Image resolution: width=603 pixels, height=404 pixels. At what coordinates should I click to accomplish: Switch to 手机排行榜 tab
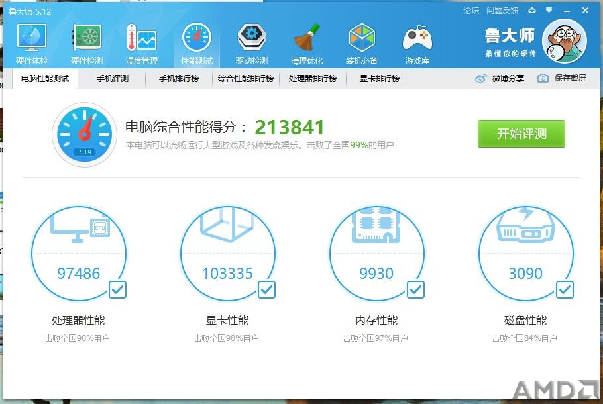[x=179, y=79]
